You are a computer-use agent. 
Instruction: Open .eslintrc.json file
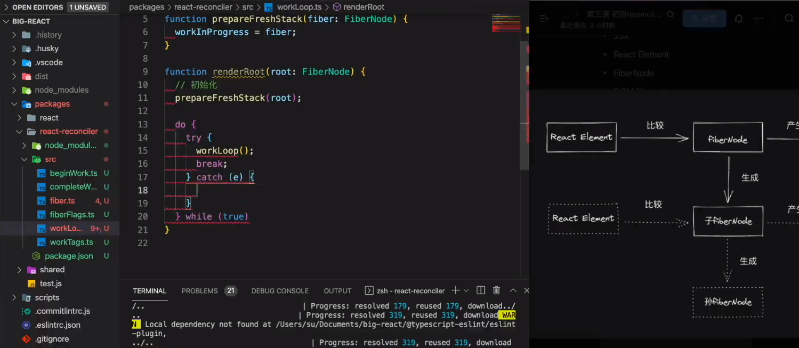tap(58, 325)
